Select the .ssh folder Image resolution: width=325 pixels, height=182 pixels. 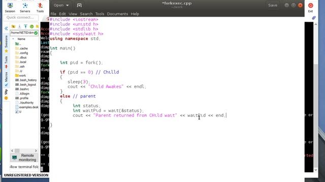pos(20,66)
